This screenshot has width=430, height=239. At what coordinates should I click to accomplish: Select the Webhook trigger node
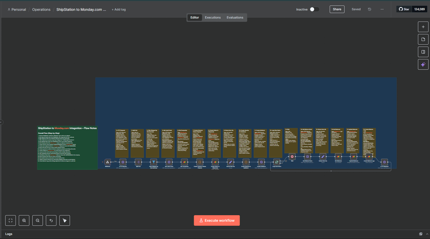coord(108,162)
